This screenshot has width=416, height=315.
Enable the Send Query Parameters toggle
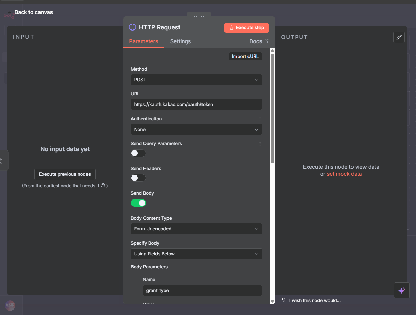coord(138,153)
